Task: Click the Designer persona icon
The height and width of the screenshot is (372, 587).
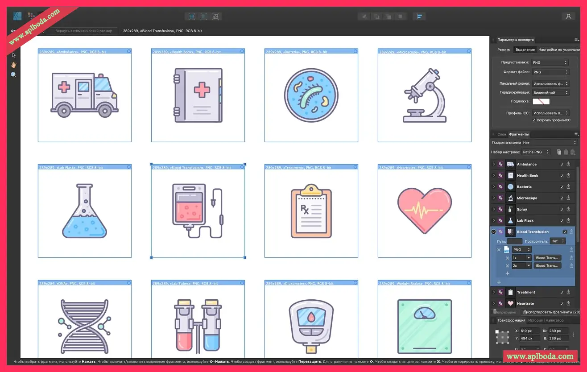Action: pos(17,17)
